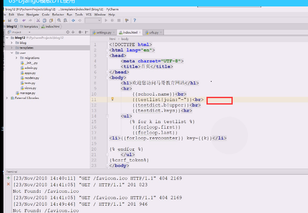Click the Save All toolbar icon
Image resolution: width=308 pixels, height=213 pixels.
tap(9, 20)
